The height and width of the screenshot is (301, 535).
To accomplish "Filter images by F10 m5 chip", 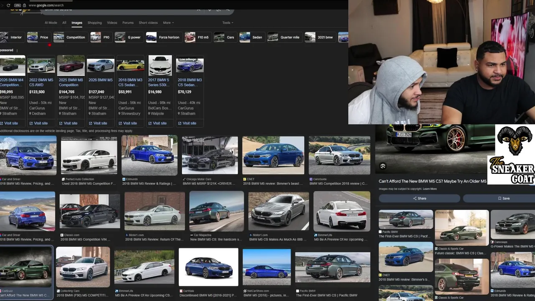I will tap(197, 37).
